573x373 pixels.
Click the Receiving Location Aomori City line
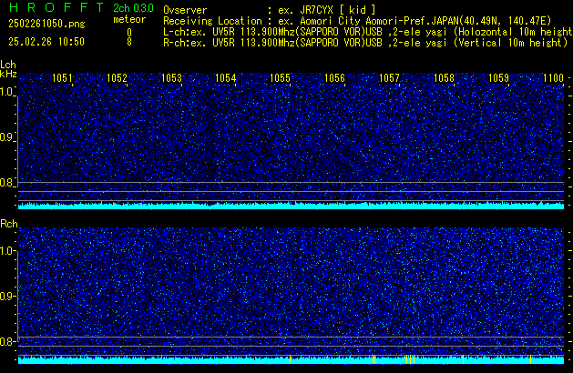(x=357, y=21)
